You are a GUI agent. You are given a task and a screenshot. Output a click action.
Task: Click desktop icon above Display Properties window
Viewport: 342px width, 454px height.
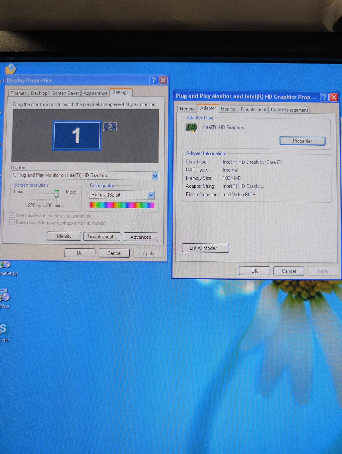[11, 69]
